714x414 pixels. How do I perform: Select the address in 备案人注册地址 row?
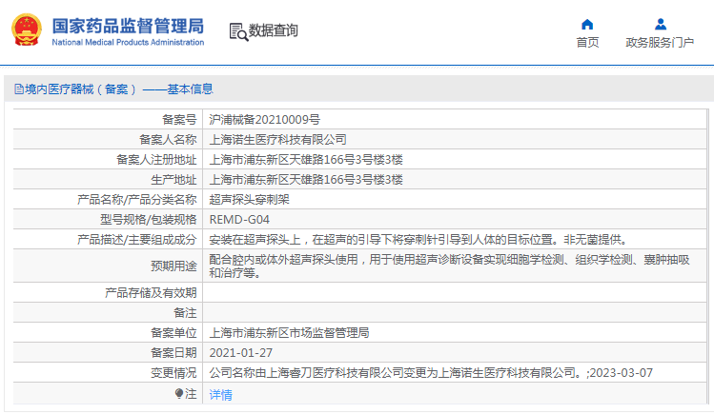306,160
